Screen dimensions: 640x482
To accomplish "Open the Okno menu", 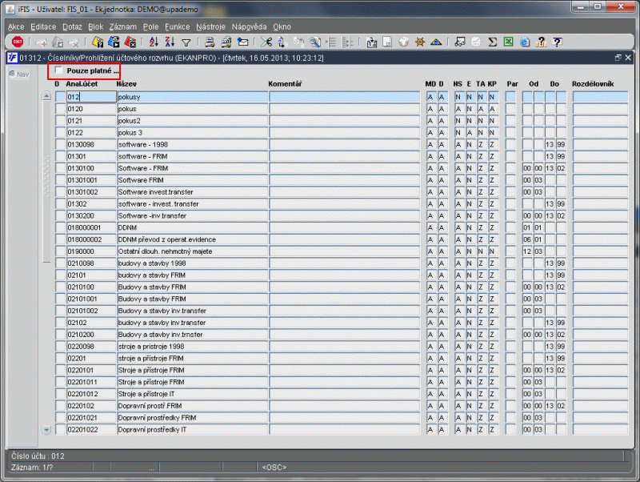I will (x=282, y=26).
